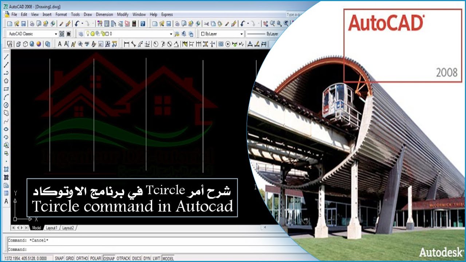The width and height of the screenshot is (466, 262).
Task: Toggle ORTHO mode in status bar
Action: (x=82, y=258)
